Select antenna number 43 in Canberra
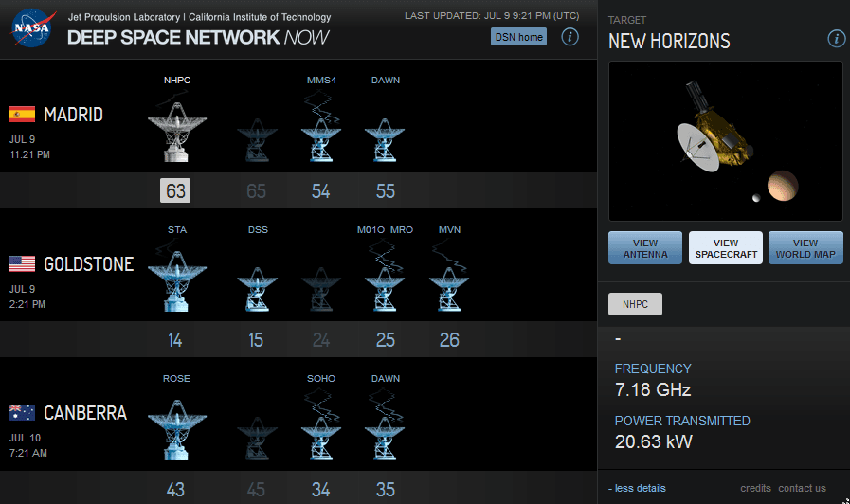 [175, 490]
